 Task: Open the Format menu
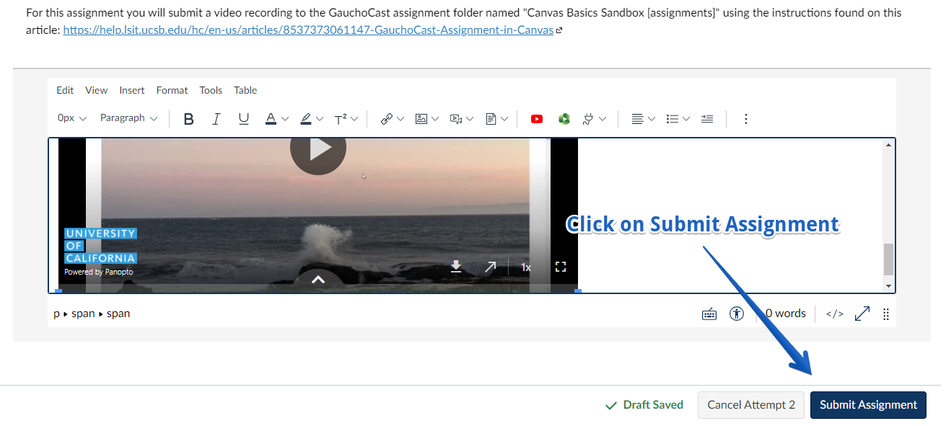click(172, 90)
